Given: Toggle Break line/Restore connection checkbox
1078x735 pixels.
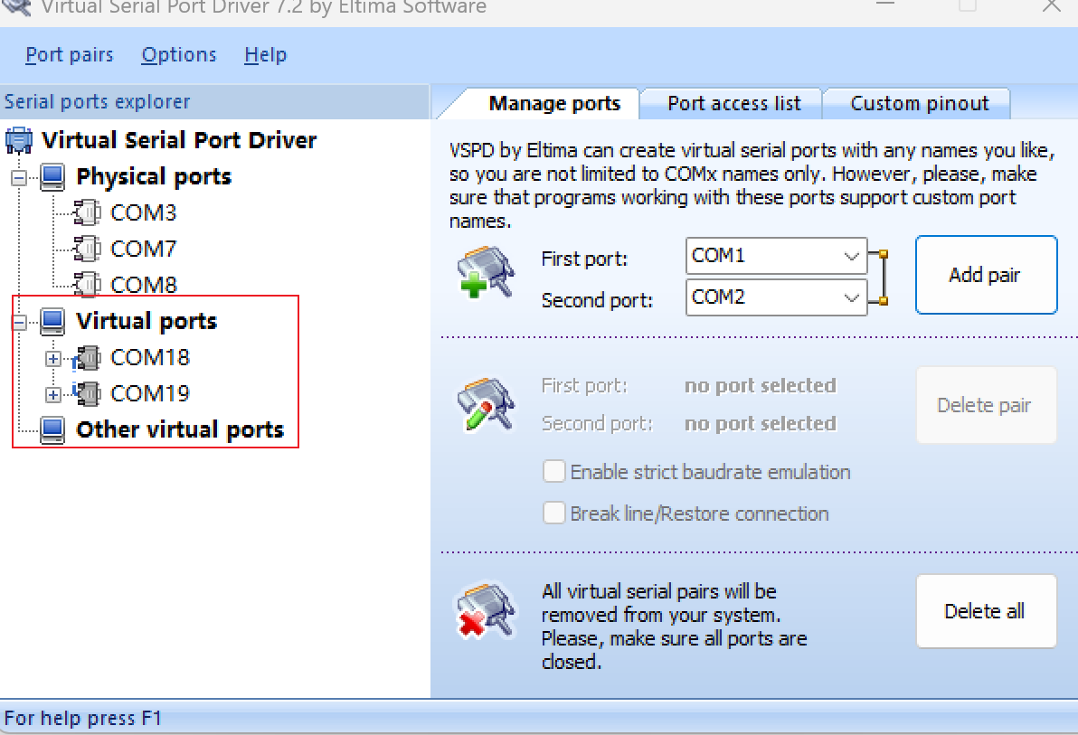Looking at the screenshot, I should point(554,514).
